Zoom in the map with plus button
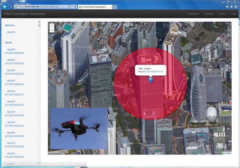The image size is (240, 168). point(52,26)
